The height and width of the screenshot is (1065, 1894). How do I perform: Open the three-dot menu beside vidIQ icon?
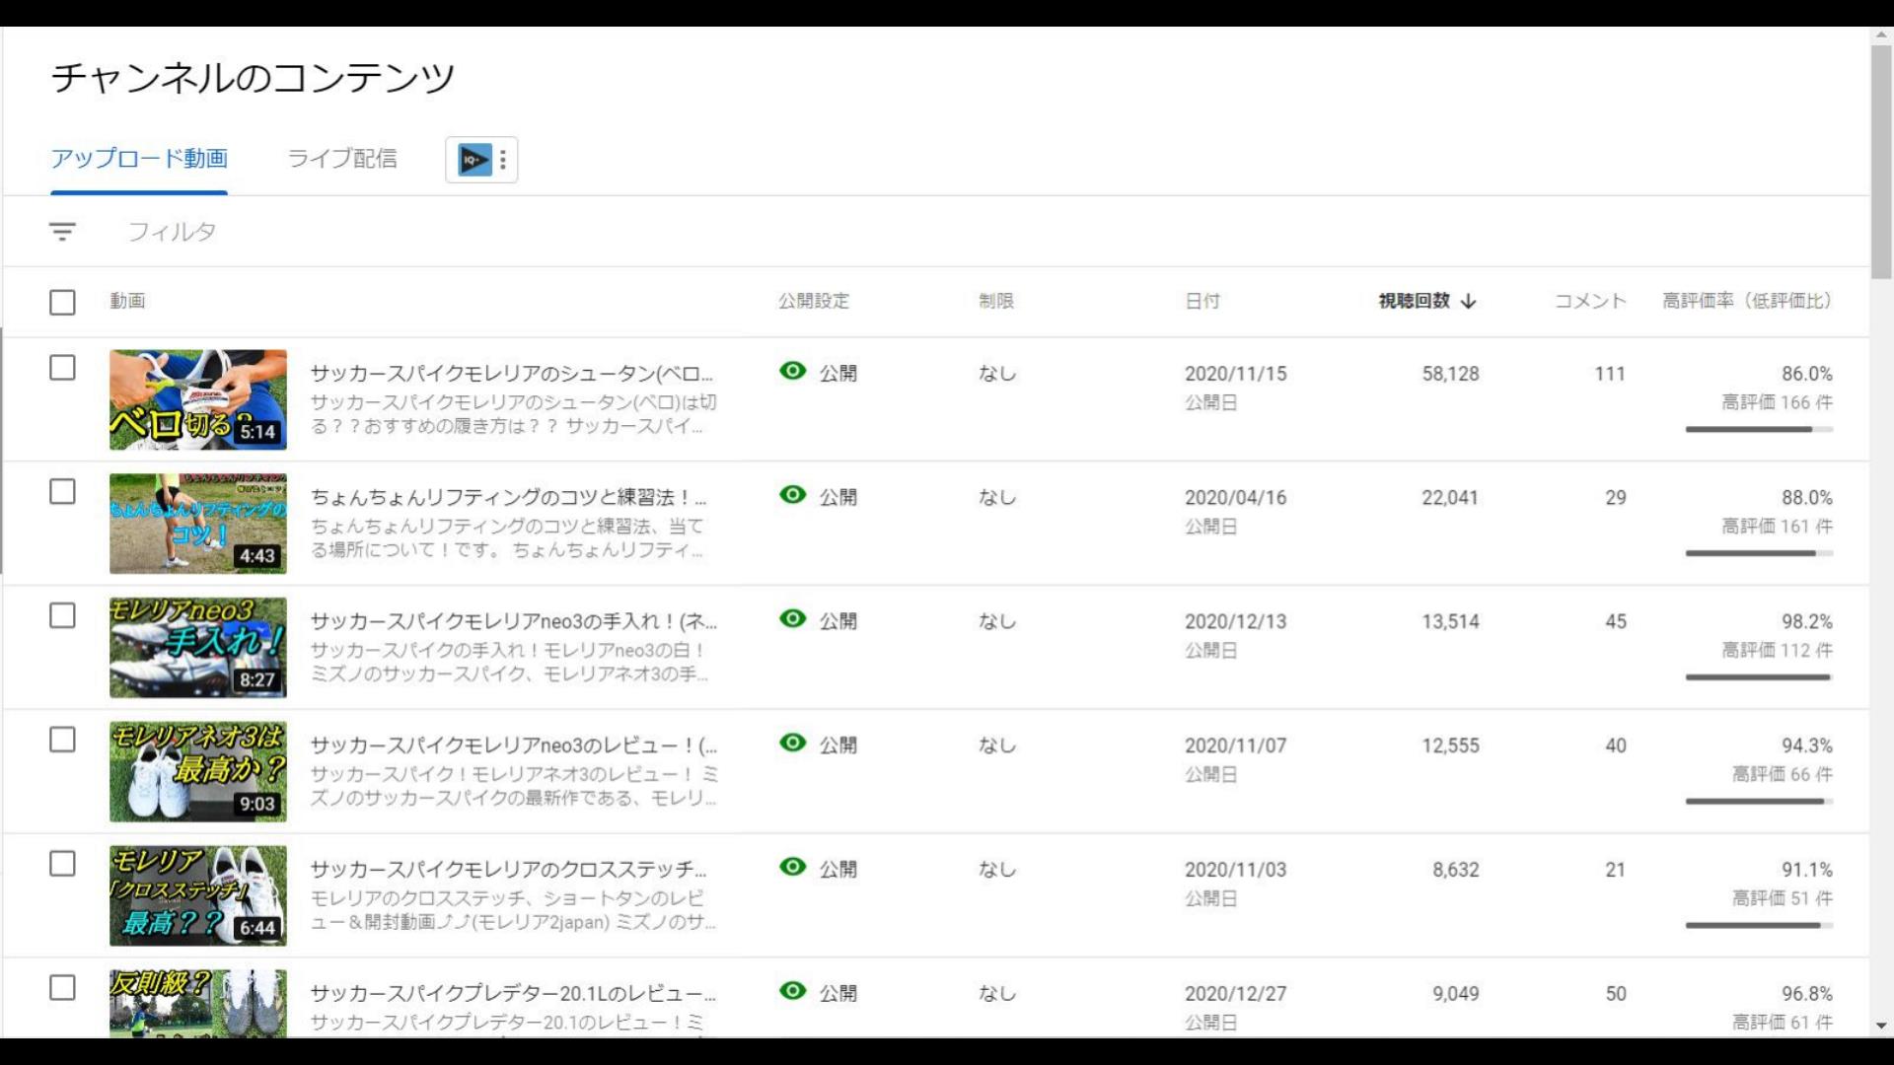503,160
